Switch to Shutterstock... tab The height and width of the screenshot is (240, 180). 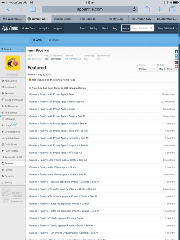pos(167,19)
